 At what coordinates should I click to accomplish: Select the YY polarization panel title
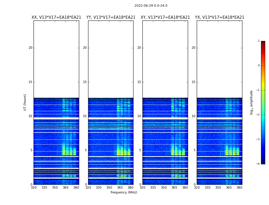[x=111, y=17]
